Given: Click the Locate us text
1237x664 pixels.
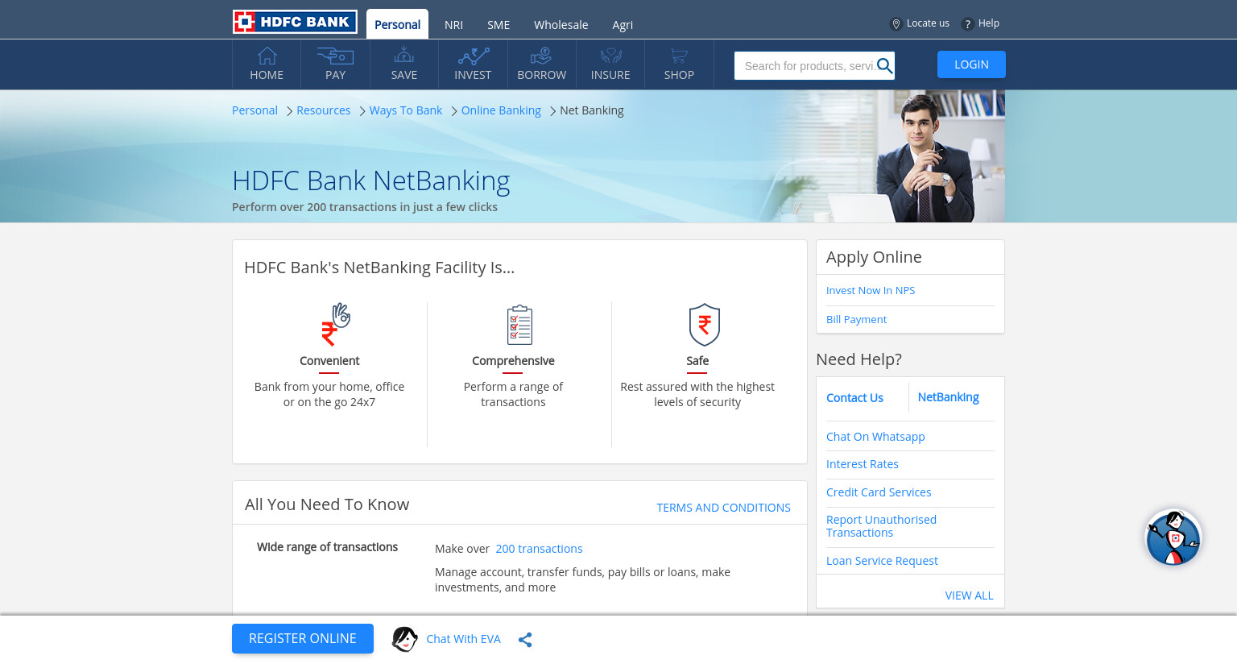Looking at the screenshot, I should (928, 23).
